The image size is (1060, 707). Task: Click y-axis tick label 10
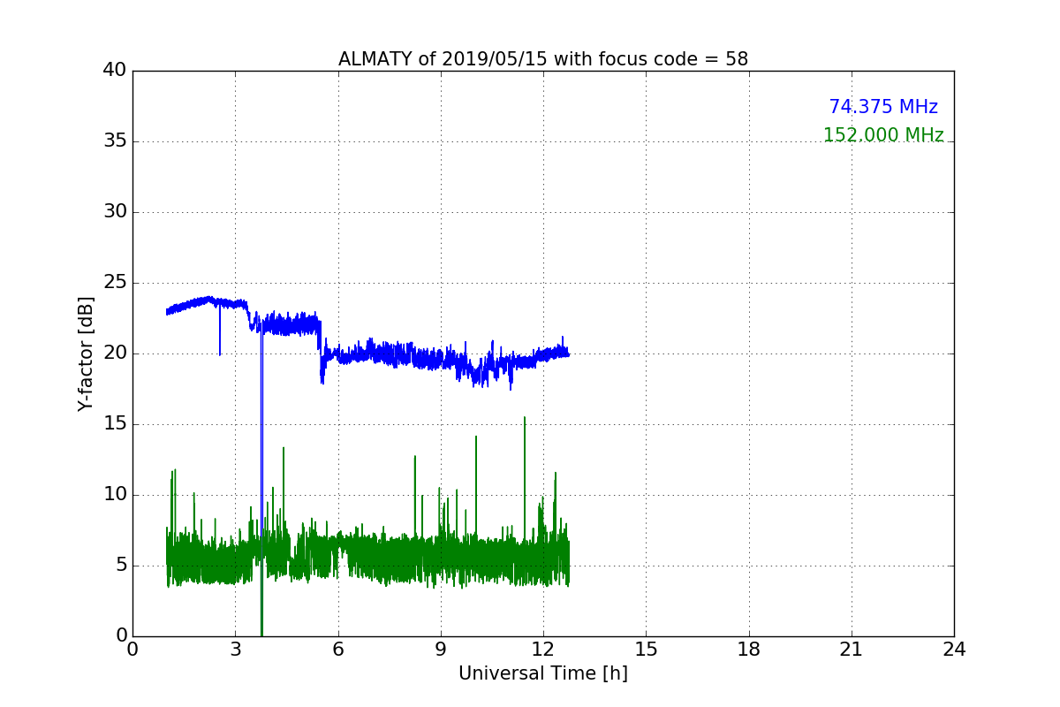115,495
